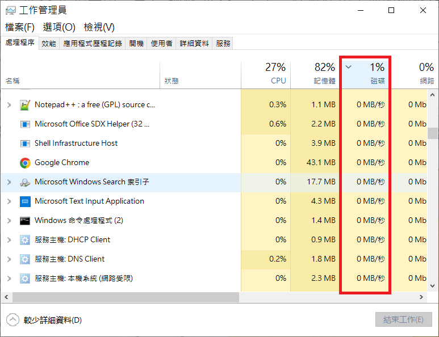Select the 處理程序 tab

click(20, 43)
